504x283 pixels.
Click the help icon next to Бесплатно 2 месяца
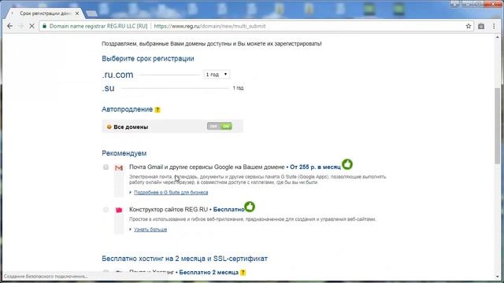coord(243,273)
